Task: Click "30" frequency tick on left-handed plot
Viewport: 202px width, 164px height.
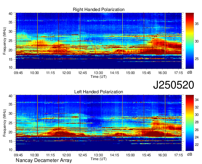Action: (x=10, y=113)
